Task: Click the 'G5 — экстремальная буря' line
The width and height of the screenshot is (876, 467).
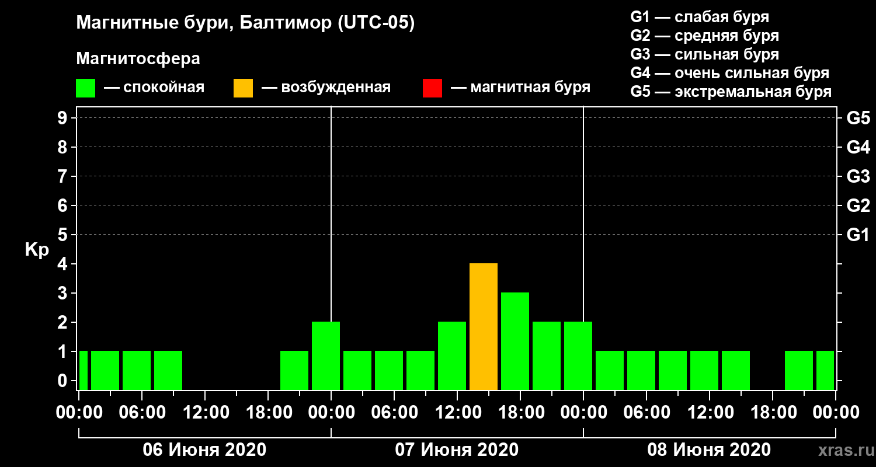Action: click(x=731, y=92)
